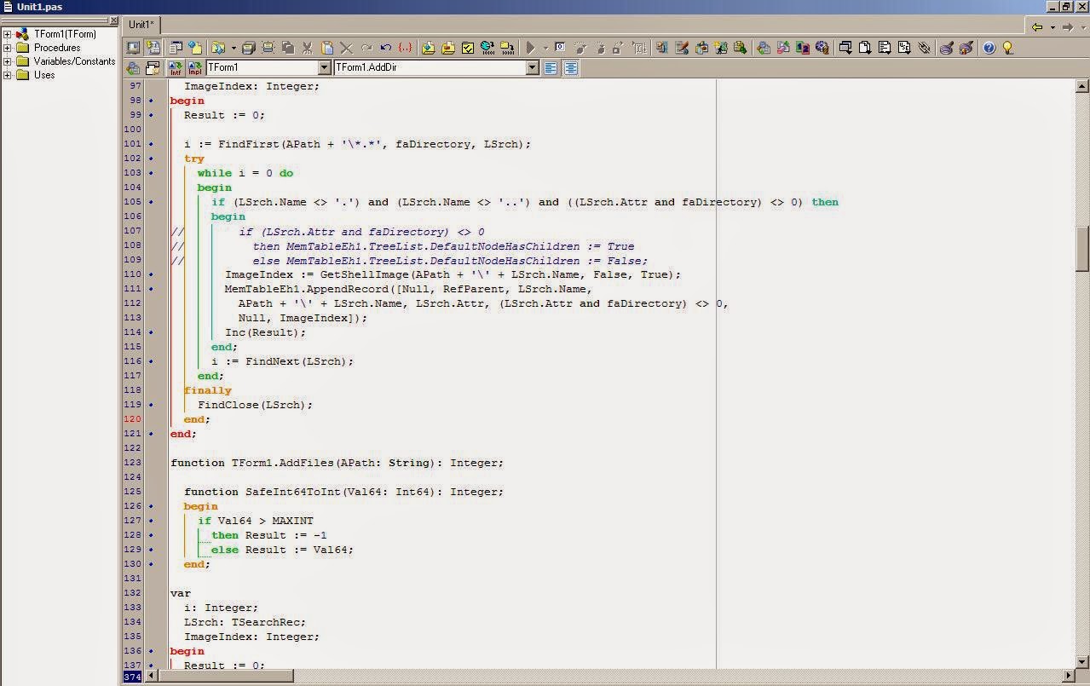Click the blue question mark Help icon
Screen dimensions: 1090x686
click(989, 48)
